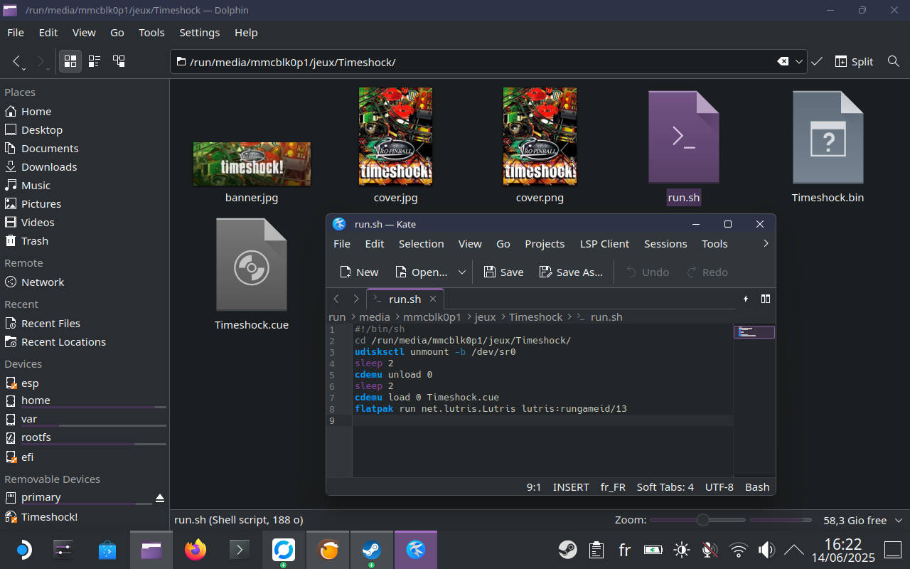
Task: Select cover.jpg thumbnail
Action: pos(395,136)
